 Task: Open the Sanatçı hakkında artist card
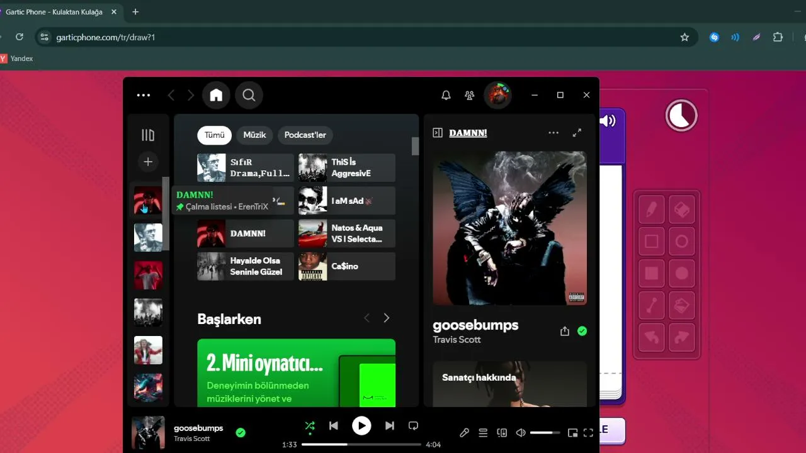pyautogui.click(x=510, y=384)
